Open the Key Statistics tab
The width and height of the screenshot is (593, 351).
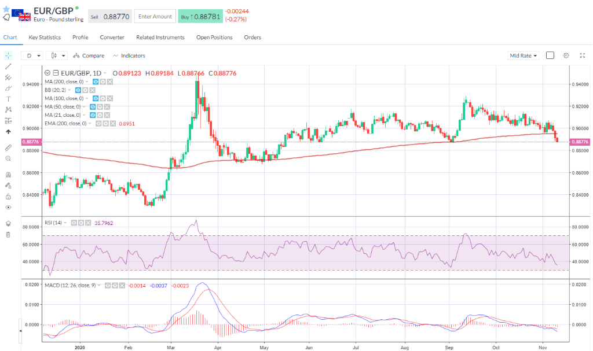tap(45, 38)
